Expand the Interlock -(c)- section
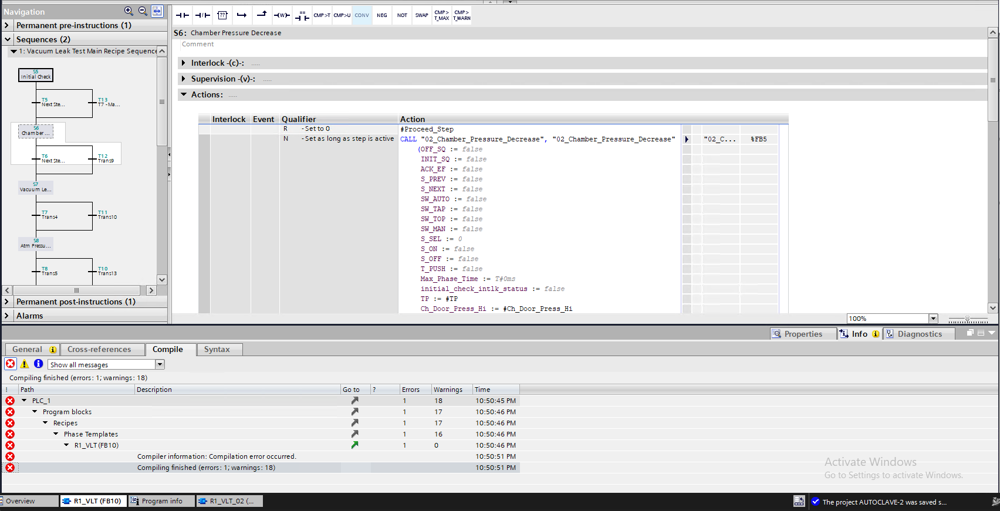This screenshot has width=1000, height=511. click(184, 63)
